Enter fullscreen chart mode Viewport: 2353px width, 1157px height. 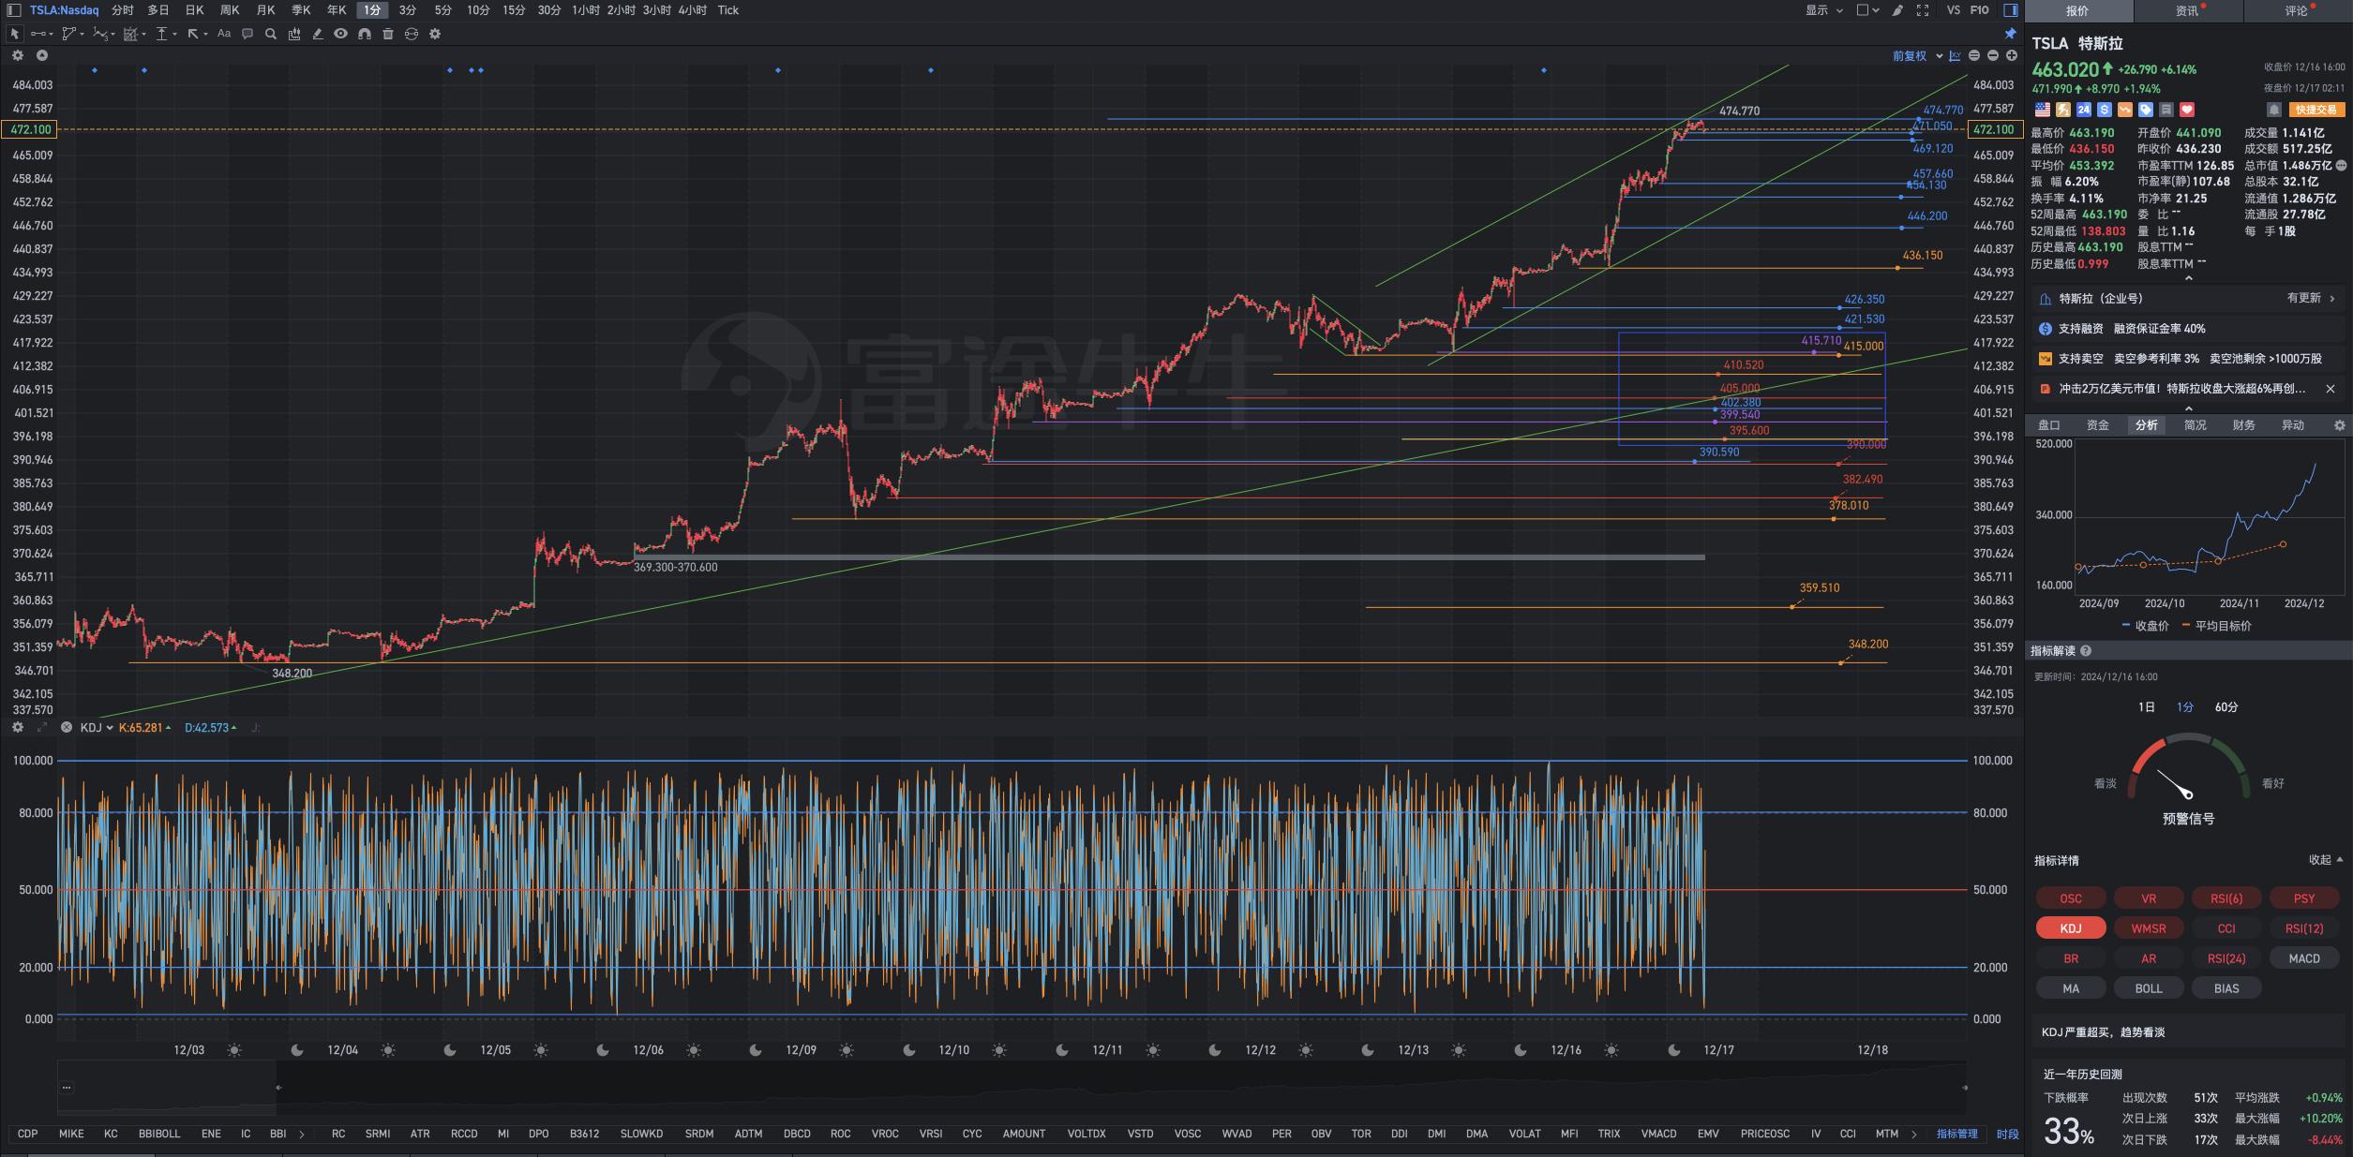[x=1923, y=10]
